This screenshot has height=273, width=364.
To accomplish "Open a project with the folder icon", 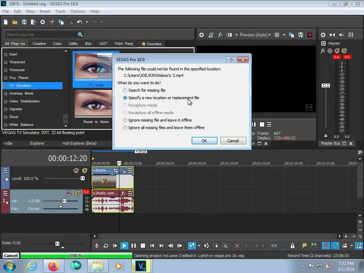I will [15, 22].
